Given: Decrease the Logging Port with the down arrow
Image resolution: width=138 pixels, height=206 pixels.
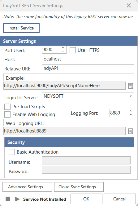Looking at the screenshot, I should pos(131,115).
